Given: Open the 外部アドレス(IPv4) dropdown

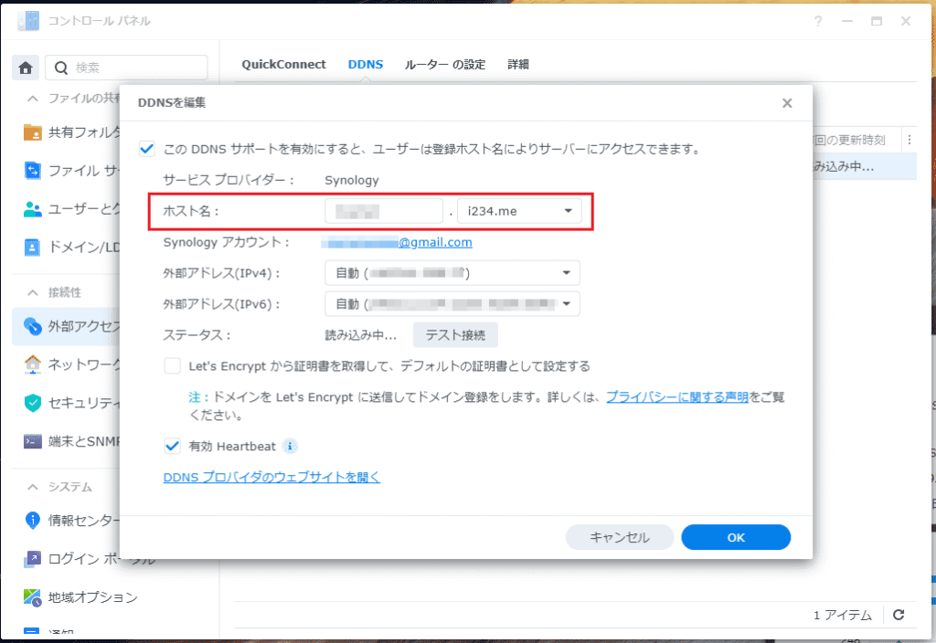Looking at the screenshot, I should point(452,272).
